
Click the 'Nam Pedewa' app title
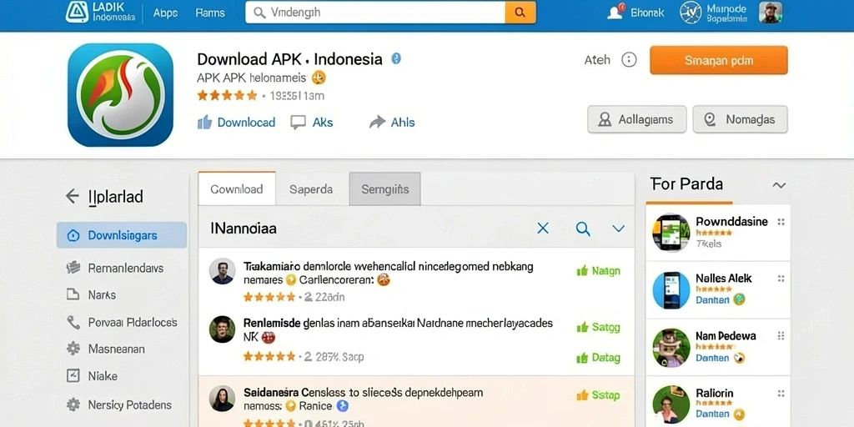pos(726,336)
